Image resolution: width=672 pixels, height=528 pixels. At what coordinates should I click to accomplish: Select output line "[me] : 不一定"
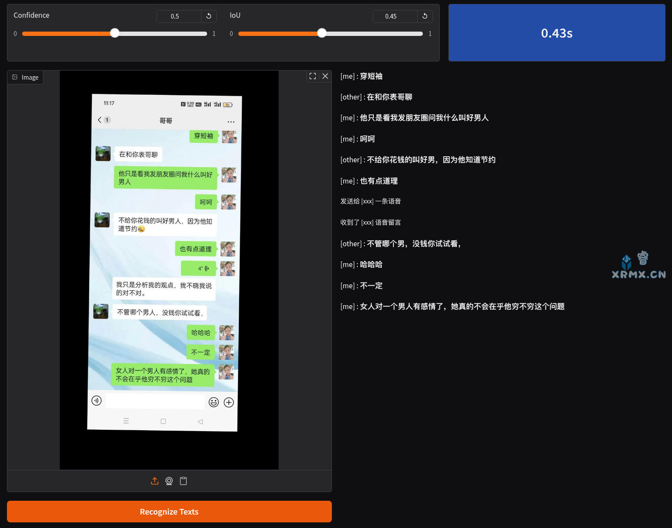[361, 286]
